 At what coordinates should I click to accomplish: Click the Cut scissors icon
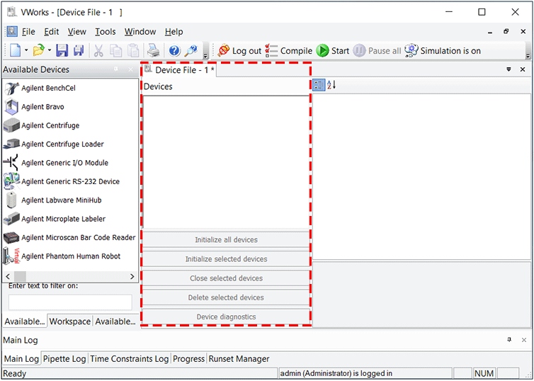point(98,51)
